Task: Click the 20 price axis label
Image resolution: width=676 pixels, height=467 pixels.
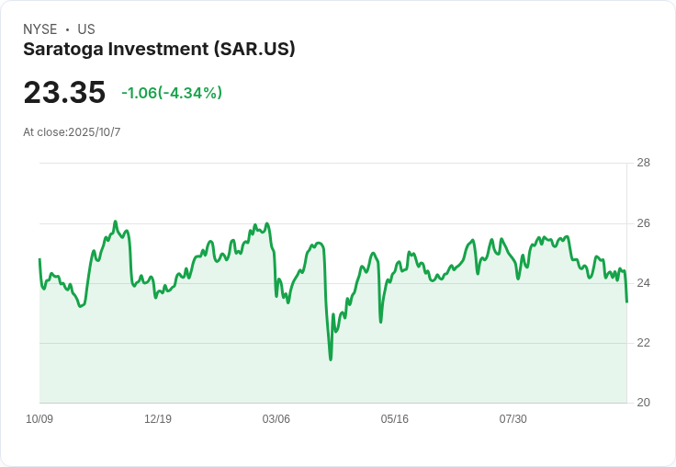Action: [644, 403]
